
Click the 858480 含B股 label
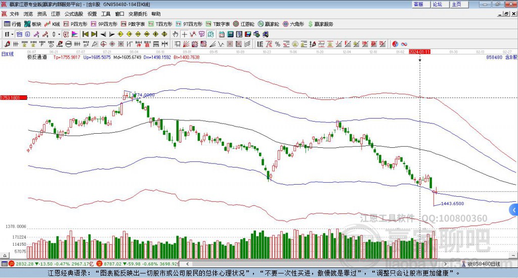[501, 57]
